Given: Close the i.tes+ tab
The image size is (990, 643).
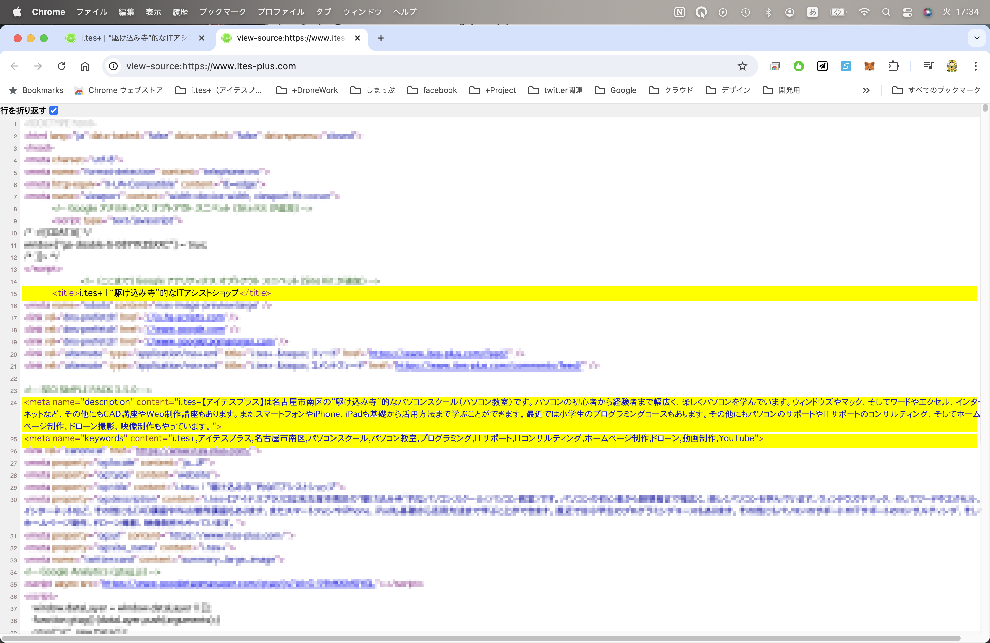Looking at the screenshot, I should tap(202, 38).
